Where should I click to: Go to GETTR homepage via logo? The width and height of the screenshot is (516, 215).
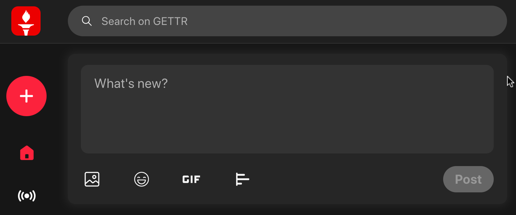[26, 21]
